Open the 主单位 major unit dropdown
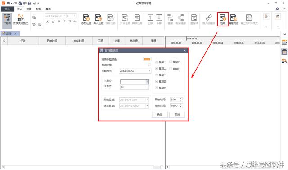 click(x=135, y=82)
